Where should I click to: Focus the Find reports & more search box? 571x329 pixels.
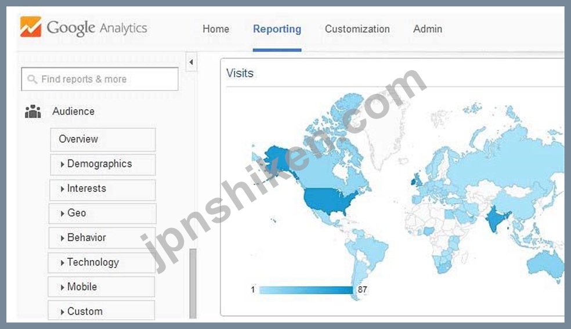pos(100,79)
